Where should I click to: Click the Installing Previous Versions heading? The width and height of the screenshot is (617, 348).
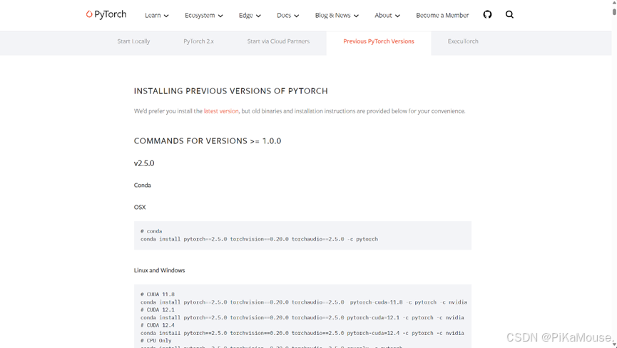click(230, 91)
